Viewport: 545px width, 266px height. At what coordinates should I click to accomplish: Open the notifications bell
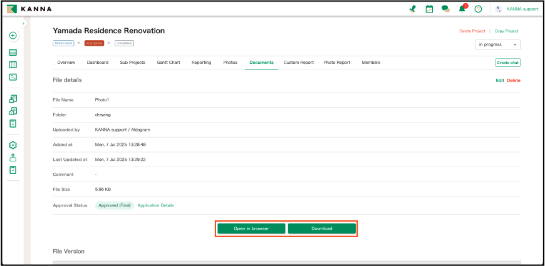pos(462,9)
